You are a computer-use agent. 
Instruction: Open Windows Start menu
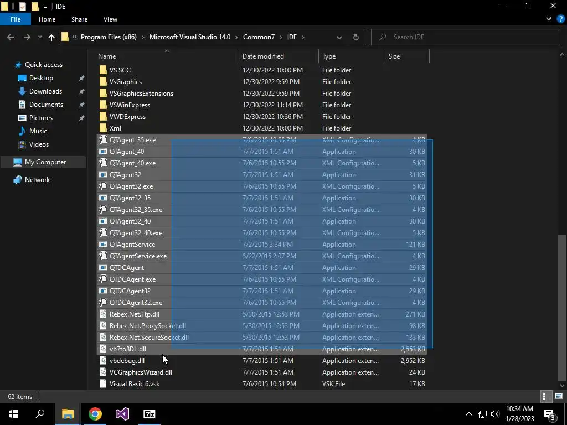(x=13, y=414)
